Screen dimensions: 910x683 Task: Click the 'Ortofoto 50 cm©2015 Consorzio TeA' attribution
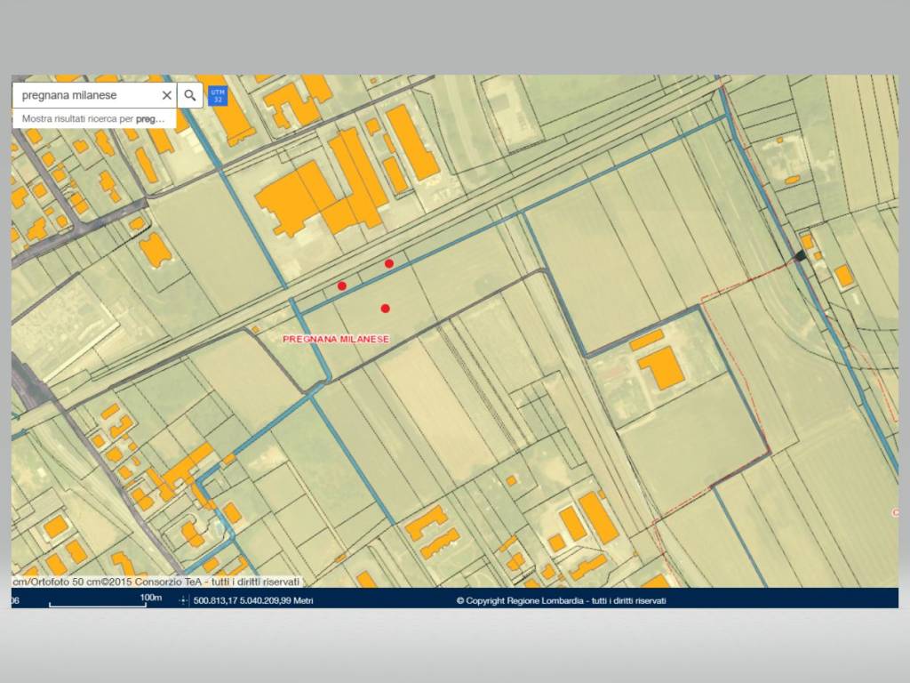coord(156,582)
